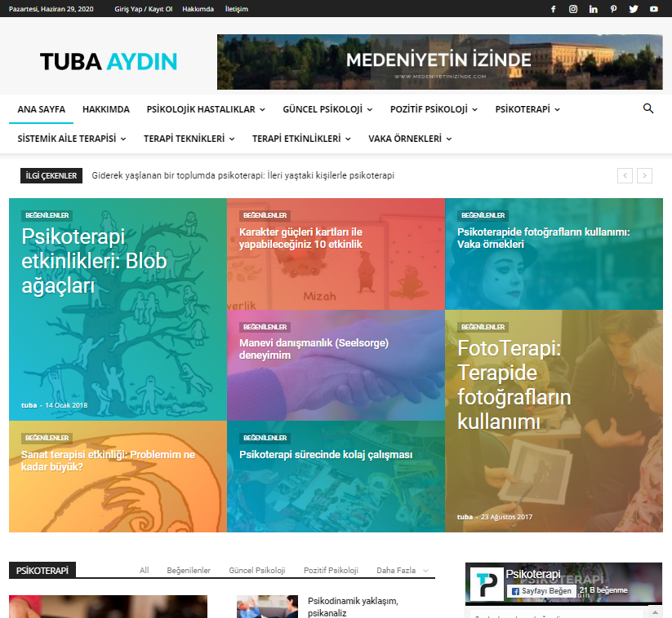
Task: Go to the Twitter icon link
Action: 634,9
